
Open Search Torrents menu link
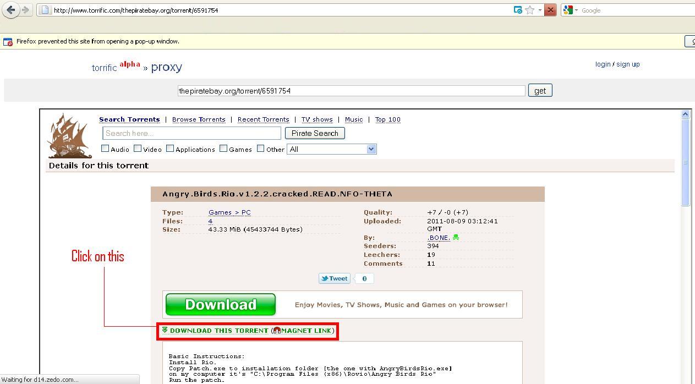[x=129, y=119]
